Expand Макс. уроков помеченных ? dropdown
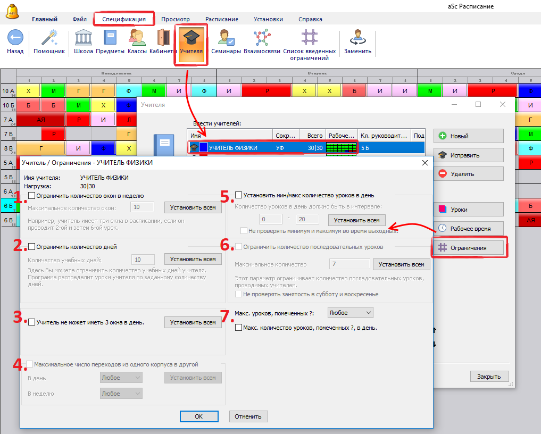Viewport: 541px width, 434px height. click(350, 313)
